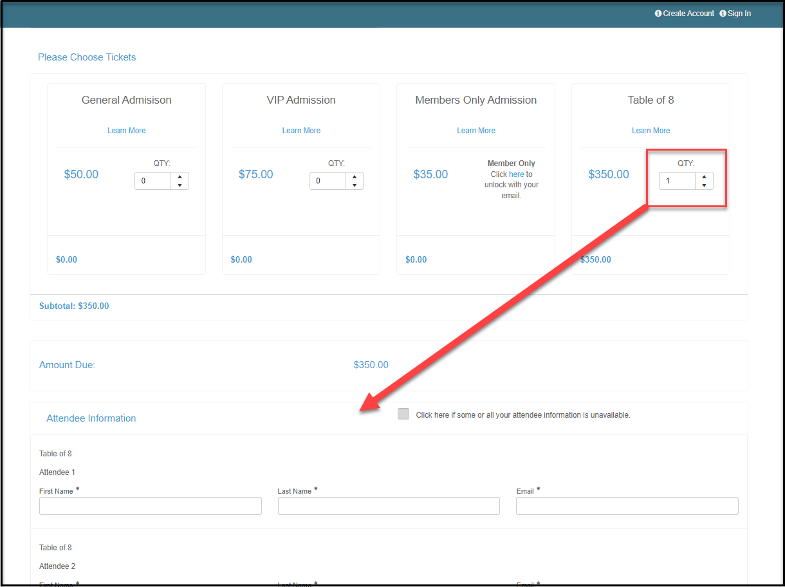The image size is (785, 587).
Task: Focus the Table of 8 QTY field
Action: 678,181
